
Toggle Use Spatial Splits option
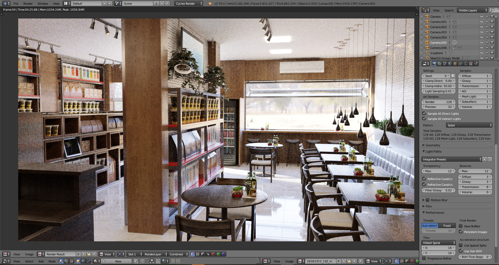click(x=461, y=245)
